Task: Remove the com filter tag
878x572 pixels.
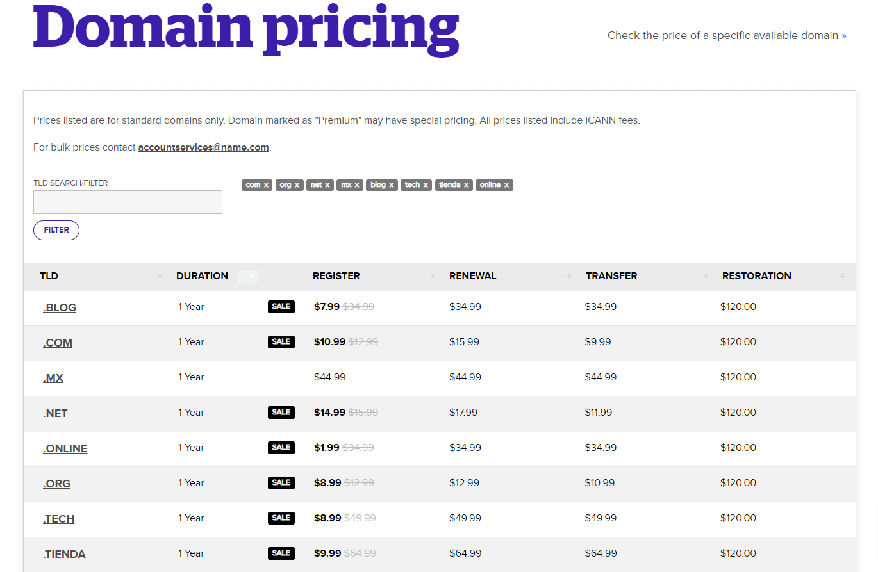Action: pos(266,185)
